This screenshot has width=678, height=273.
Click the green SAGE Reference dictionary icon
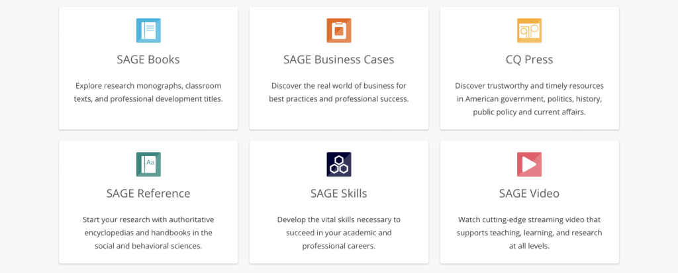148,164
